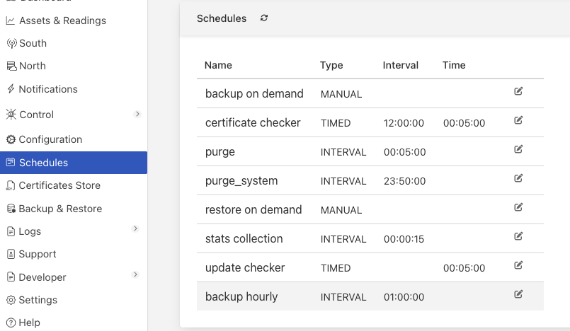Edit the stats collection schedule

coord(518,236)
